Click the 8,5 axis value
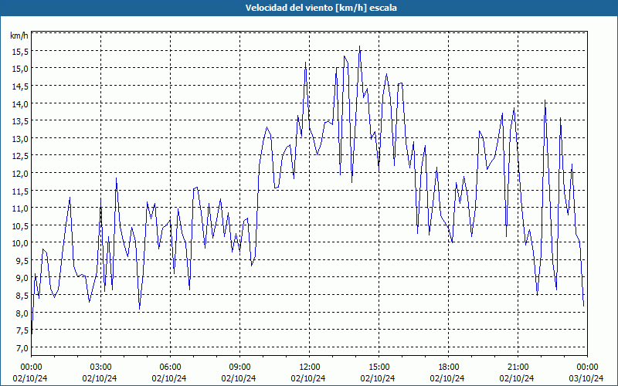The width and height of the screenshot is (618, 386). 22,295
